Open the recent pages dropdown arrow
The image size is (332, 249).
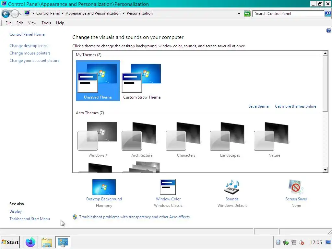coord(21,14)
